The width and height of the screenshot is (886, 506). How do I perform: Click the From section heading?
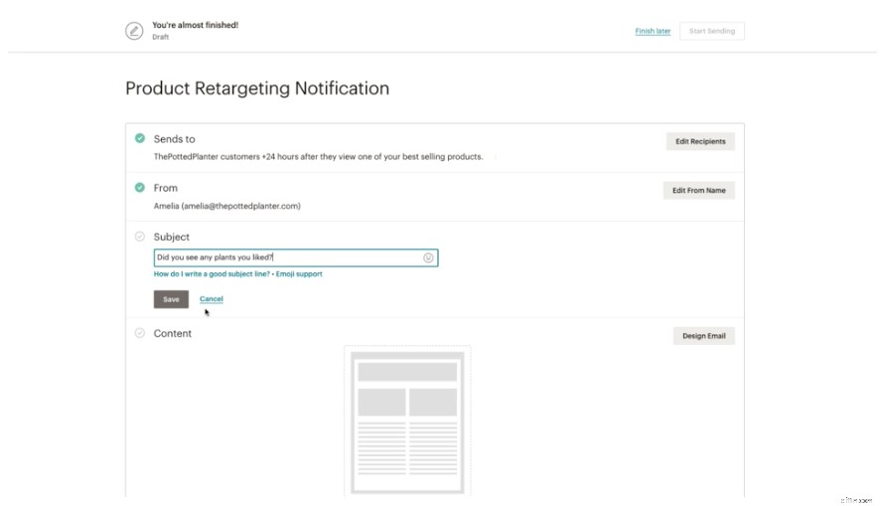tap(166, 188)
